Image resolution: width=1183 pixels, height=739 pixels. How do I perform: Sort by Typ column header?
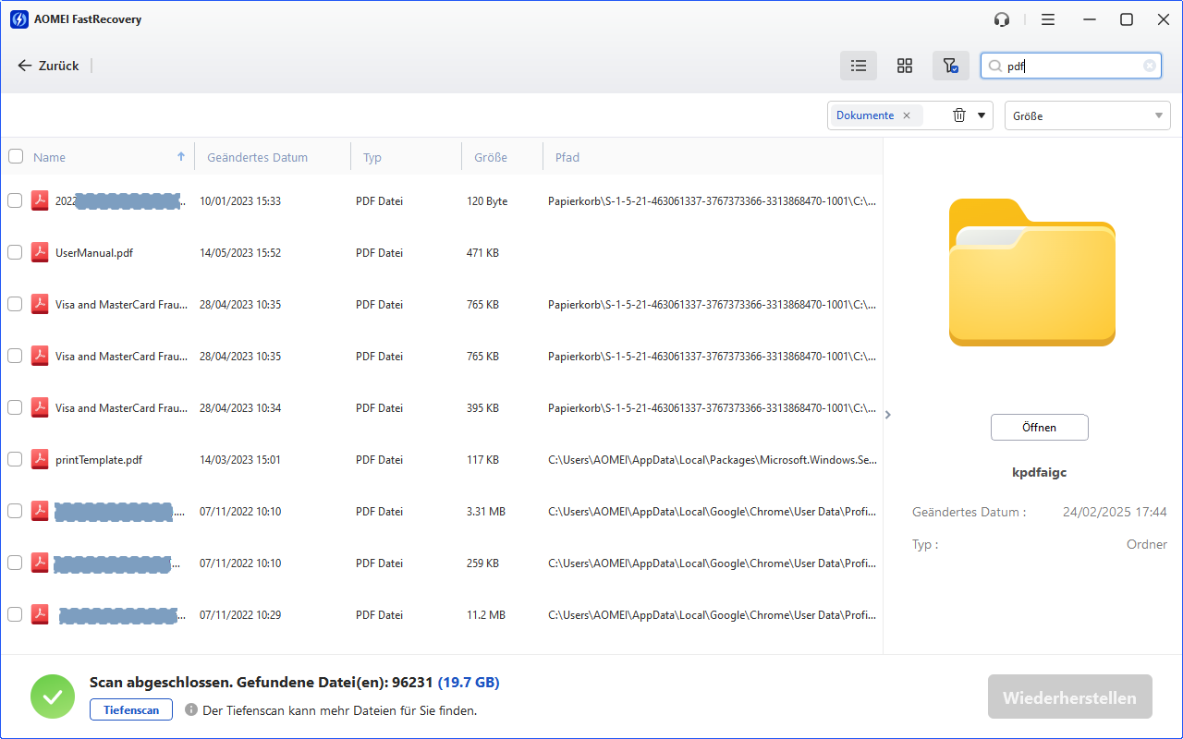372,157
